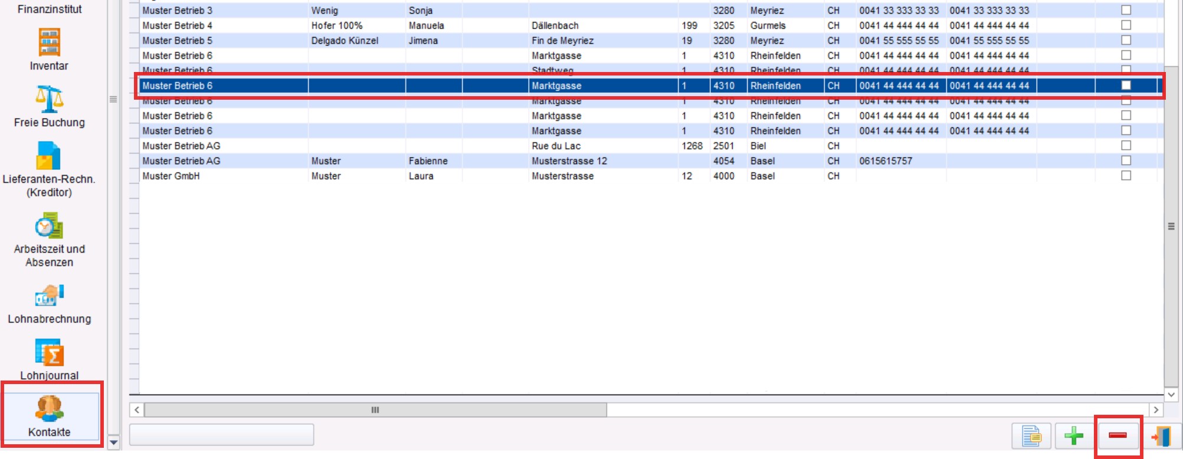Tick checkbox in Muster Betrieb 5 row
Viewport: 1183px width, 459px height.
tap(1126, 40)
